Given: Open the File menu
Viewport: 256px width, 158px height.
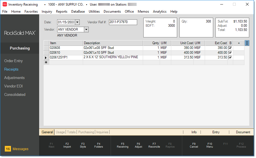Looking at the screenshot, I should [5, 12].
